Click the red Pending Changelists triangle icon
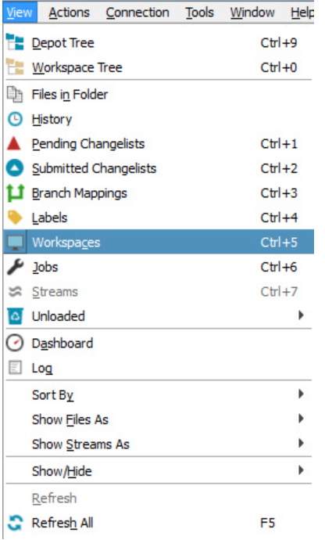 point(14,143)
